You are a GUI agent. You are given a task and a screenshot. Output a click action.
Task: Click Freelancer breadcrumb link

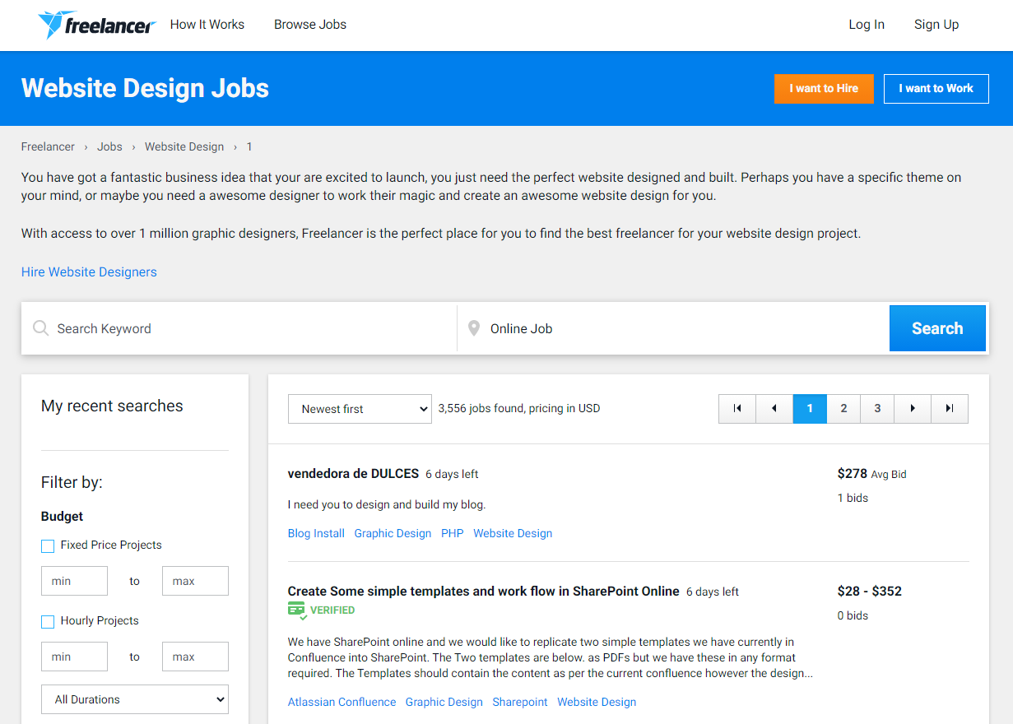(48, 146)
